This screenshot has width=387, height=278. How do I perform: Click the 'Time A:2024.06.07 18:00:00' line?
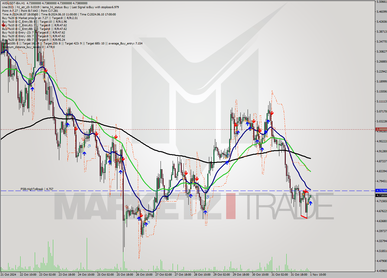point(20,14)
